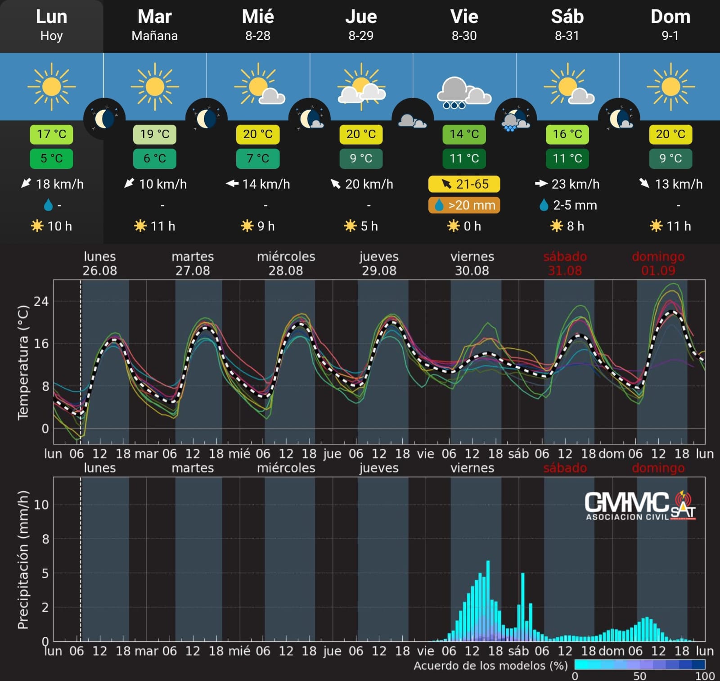This screenshot has height=681, width=720.
Task: Click the viernes 30.08 label on temperature chart
Action: point(472,263)
